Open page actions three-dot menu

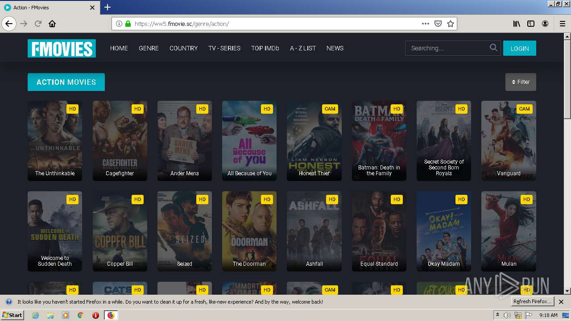tap(426, 24)
